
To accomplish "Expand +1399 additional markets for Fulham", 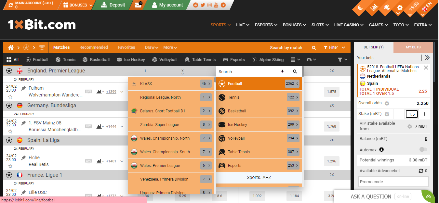I will (111, 92).
